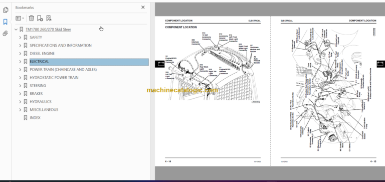Go to the SAFETY section
The height and width of the screenshot is (182, 385).
click(x=36, y=38)
